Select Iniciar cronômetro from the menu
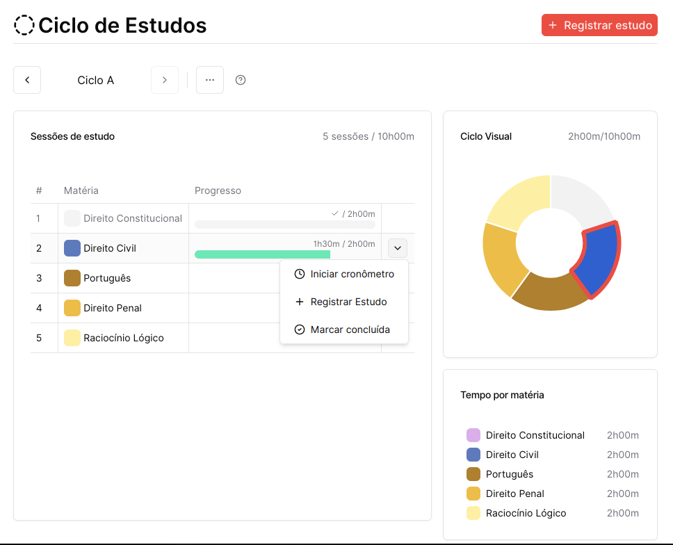This screenshot has height=545, width=673. [x=352, y=274]
